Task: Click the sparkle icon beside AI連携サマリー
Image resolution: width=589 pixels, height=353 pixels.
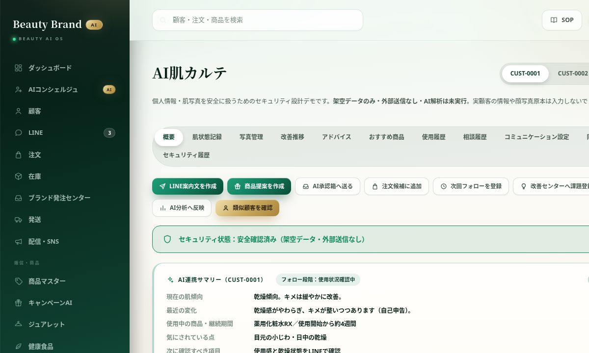Action: pyautogui.click(x=170, y=280)
